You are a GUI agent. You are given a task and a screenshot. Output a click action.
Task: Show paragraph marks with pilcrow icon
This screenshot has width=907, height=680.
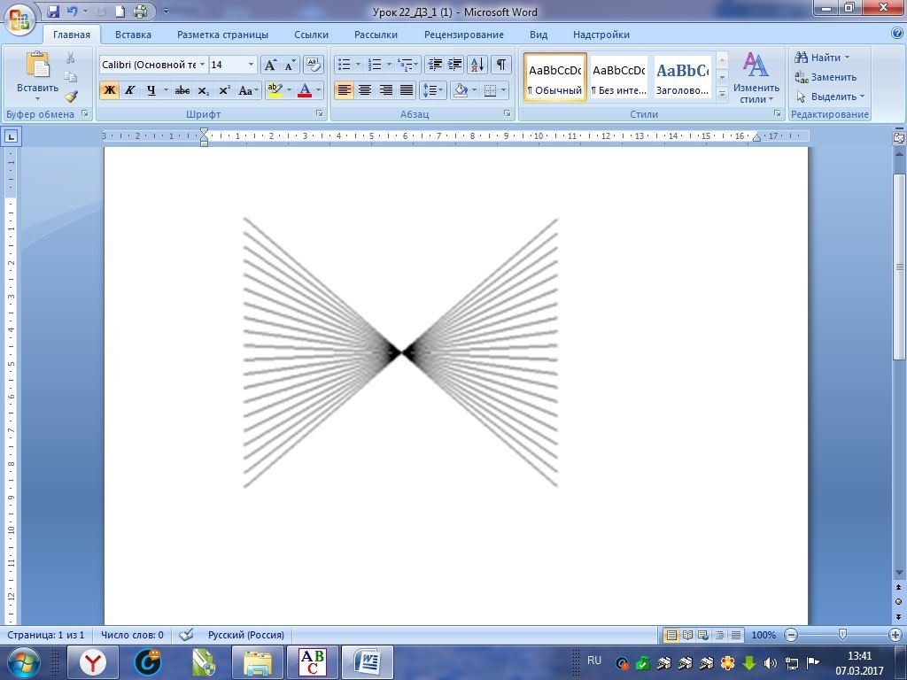click(x=501, y=65)
